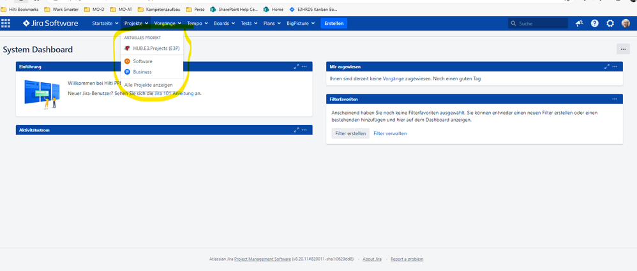Click the Aktivitätsstrom gadget title
The height and width of the screenshot is (271, 637).
(34, 130)
